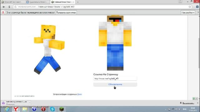Open the extension icon right of address bar
The height and width of the screenshot is (112, 200).
click(197, 7)
